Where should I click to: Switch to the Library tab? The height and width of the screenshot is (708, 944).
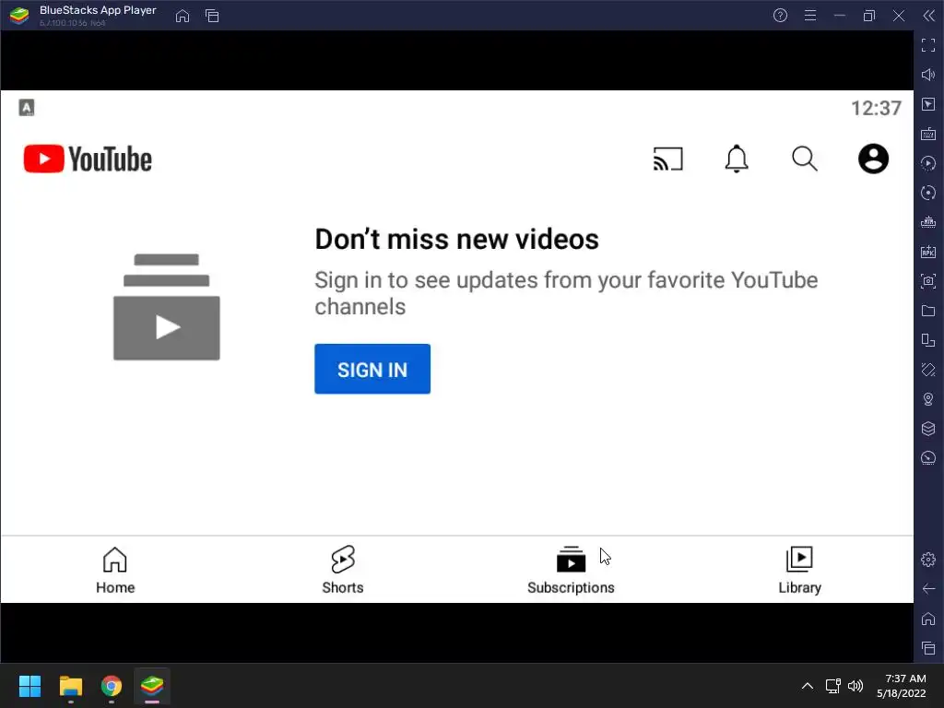(799, 570)
